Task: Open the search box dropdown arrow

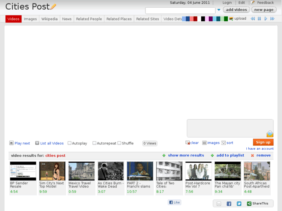Action: [x=219, y=10]
